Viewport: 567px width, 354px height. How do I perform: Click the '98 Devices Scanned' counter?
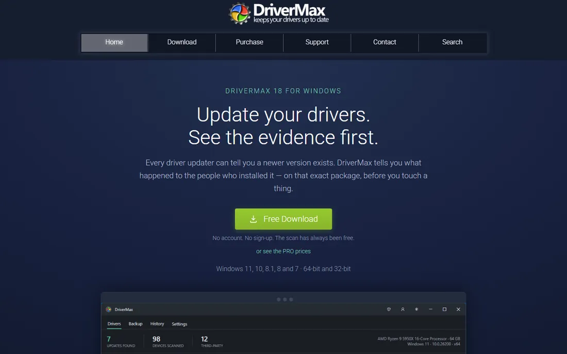[x=168, y=341]
